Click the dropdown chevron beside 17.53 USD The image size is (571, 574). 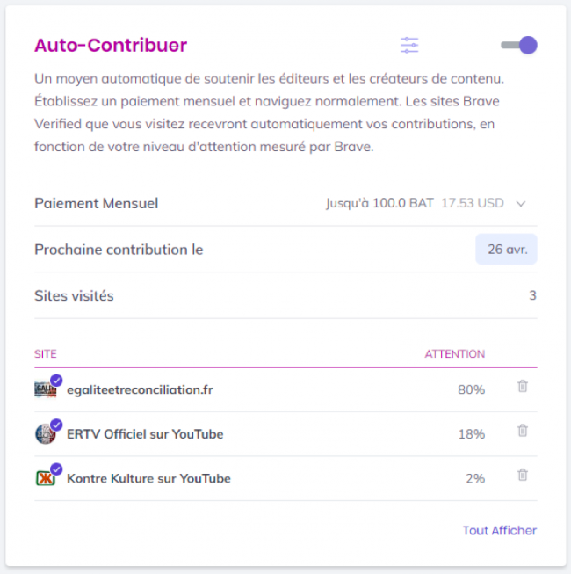(x=521, y=204)
